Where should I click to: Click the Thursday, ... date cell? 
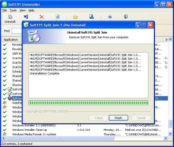(112, 134)
